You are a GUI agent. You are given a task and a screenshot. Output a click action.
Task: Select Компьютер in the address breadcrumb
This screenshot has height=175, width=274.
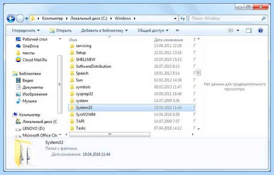click(53, 18)
